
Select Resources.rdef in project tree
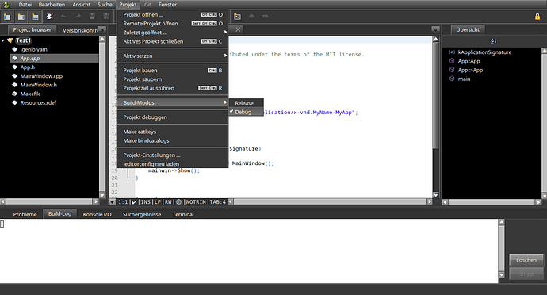[38, 102]
